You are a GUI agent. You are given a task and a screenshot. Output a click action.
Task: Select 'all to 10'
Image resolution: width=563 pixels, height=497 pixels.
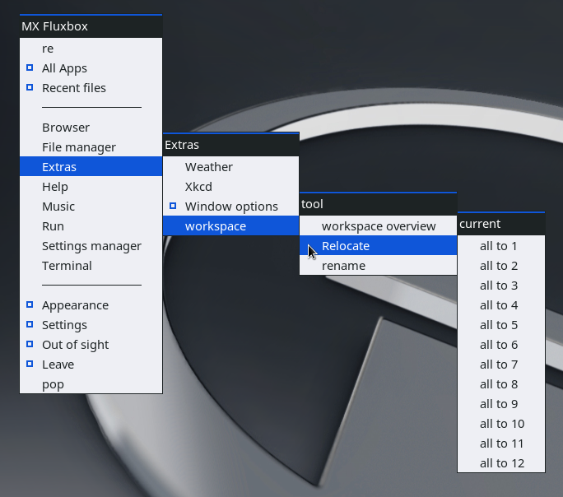click(x=501, y=423)
